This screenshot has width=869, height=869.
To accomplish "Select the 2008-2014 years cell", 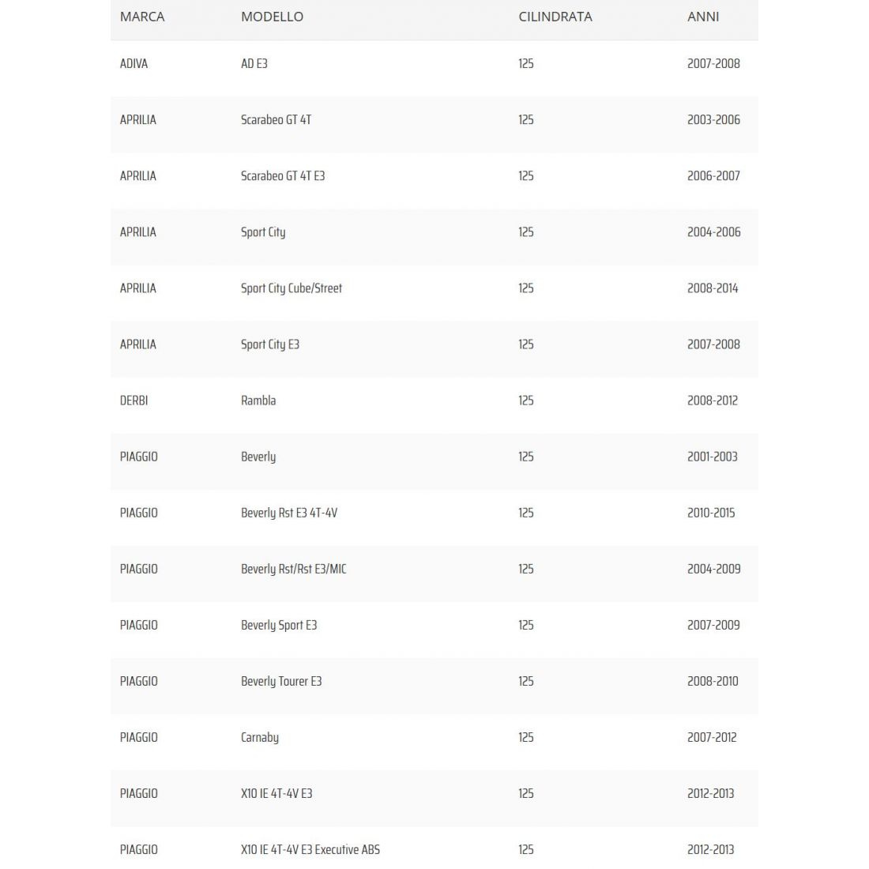I will pos(712,288).
